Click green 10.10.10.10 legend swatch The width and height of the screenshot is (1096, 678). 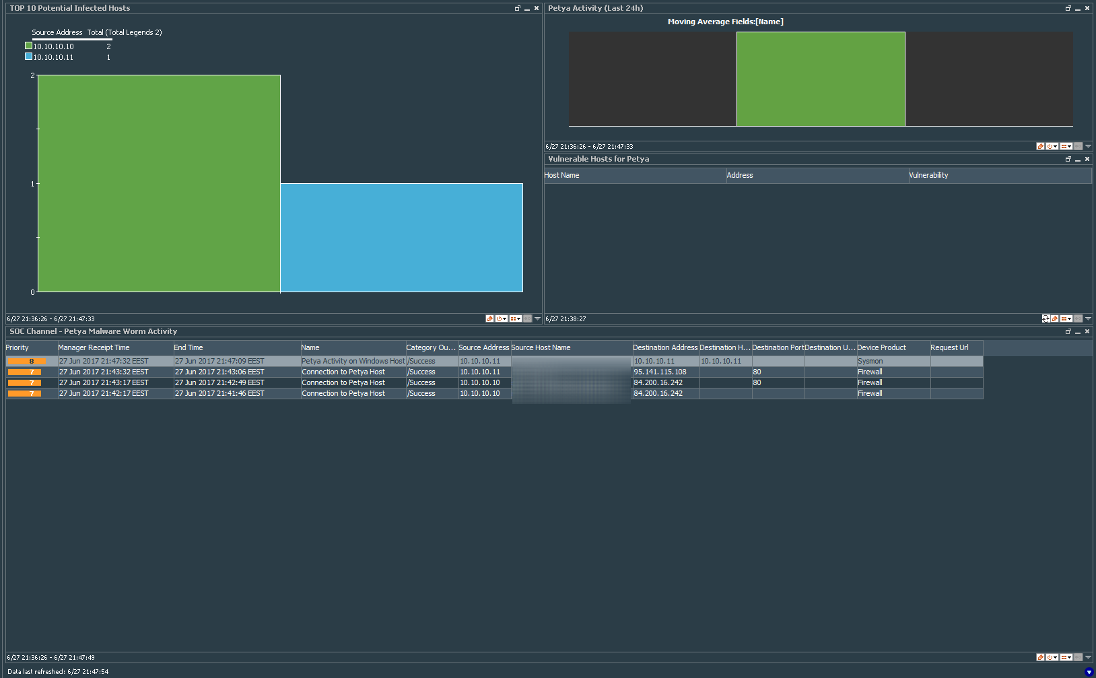[28, 46]
